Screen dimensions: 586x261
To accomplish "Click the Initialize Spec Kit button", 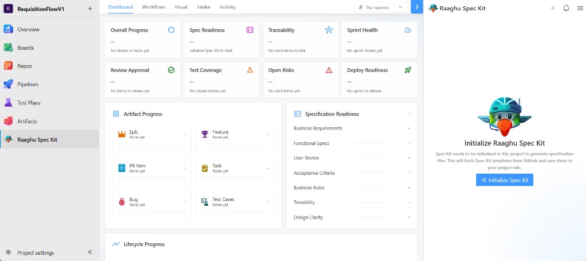I will tap(505, 180).
